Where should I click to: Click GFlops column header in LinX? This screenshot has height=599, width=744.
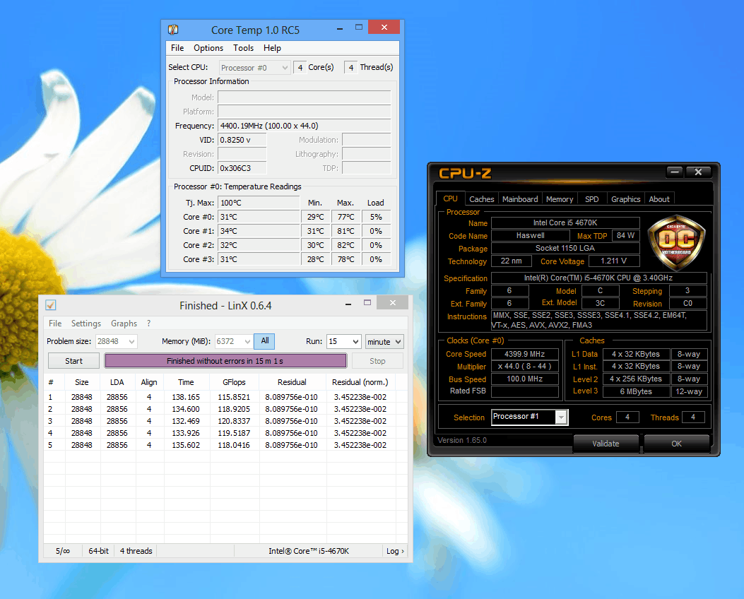click(235, 382)
